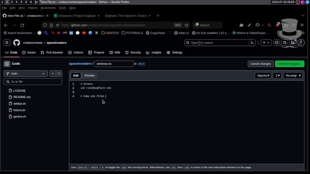Click the date and time clock
Screen dimensions: 310x174
(x=283, y=2)
